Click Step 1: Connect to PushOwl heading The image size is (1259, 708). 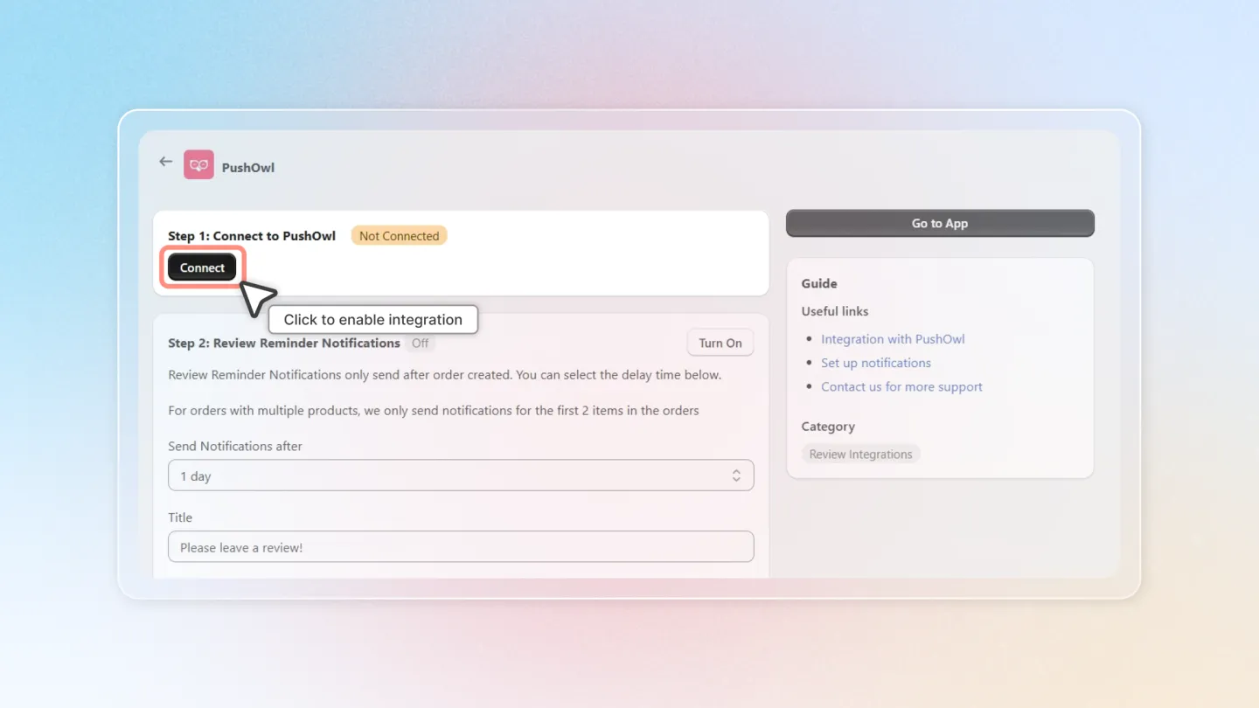click(252, 236)
